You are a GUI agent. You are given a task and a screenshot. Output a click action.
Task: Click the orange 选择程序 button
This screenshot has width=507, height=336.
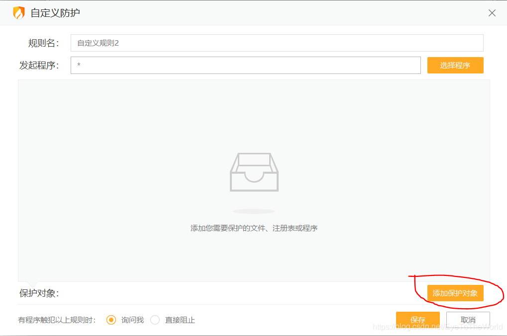coord(455,65)
